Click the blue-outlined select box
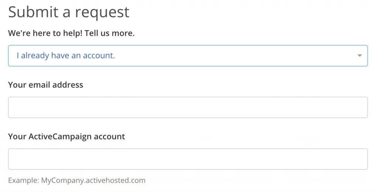378x193 pixels. [188, 56]
